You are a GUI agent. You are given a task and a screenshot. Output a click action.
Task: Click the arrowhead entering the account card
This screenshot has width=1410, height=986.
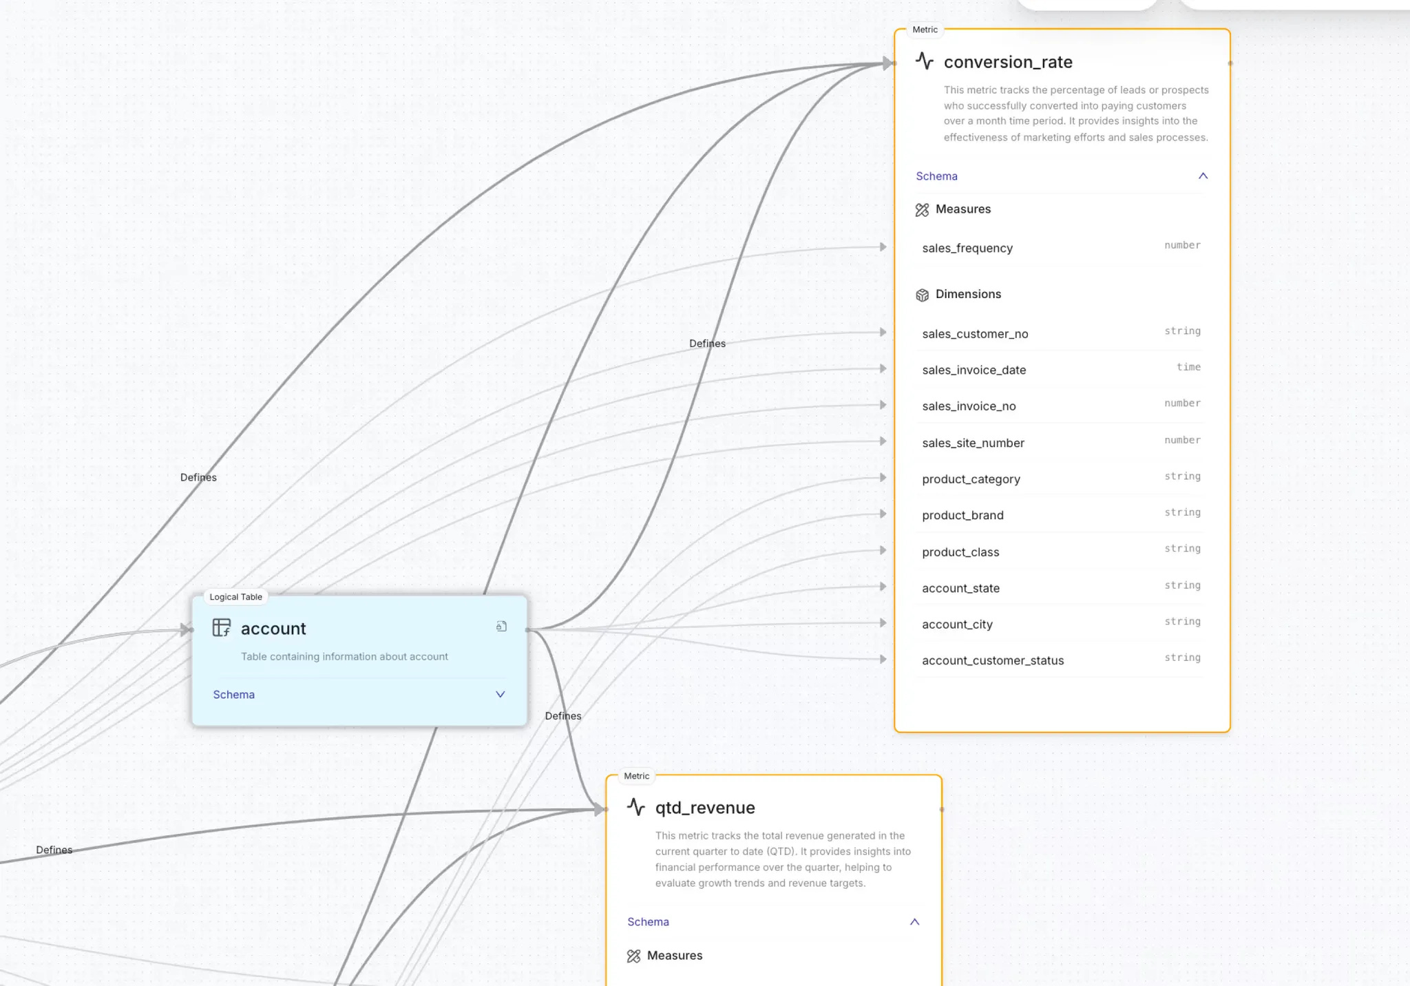(x=185, y=629)
